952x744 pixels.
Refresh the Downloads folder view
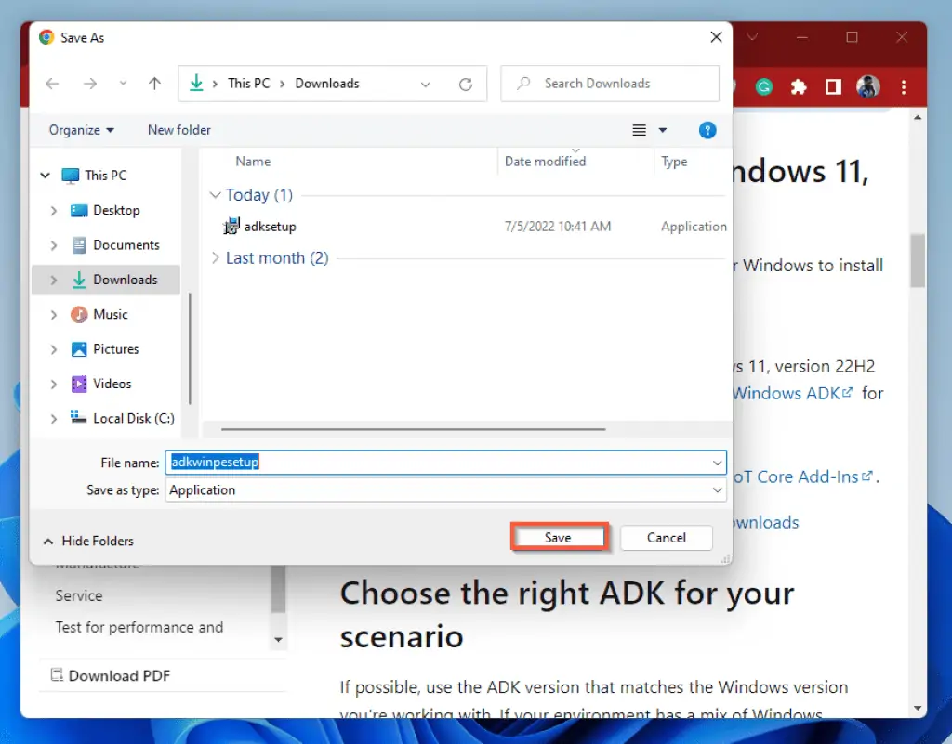466,84
